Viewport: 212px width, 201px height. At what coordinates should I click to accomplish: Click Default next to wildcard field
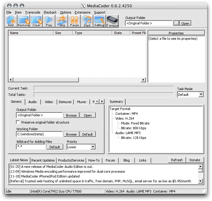point(55,147)
